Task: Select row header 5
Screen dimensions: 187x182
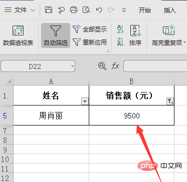Action: pos(7,115)
